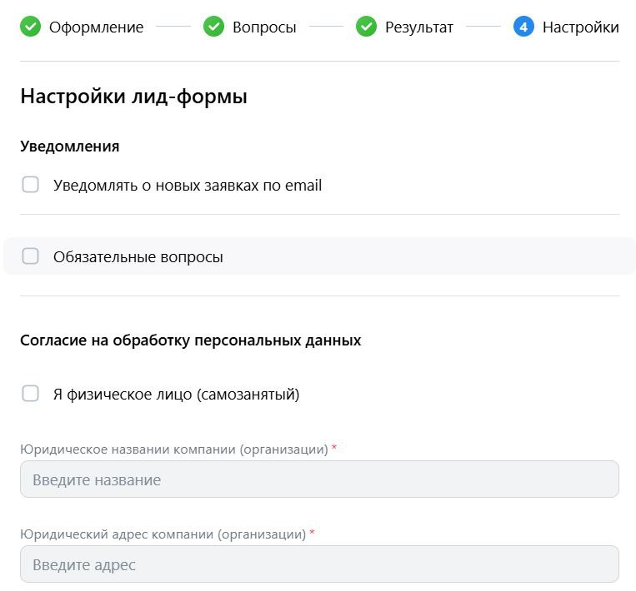
Task: Switch to the Результат step label
Action: (419, 27)
